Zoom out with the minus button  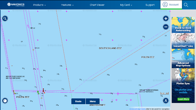166,27
